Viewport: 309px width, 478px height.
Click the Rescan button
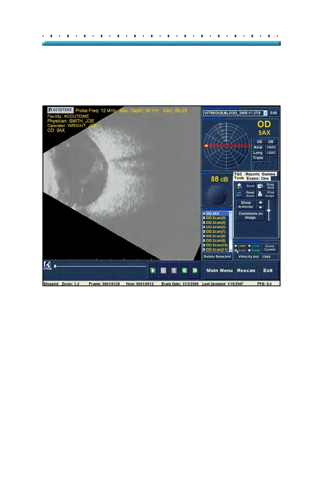point(246,270)
